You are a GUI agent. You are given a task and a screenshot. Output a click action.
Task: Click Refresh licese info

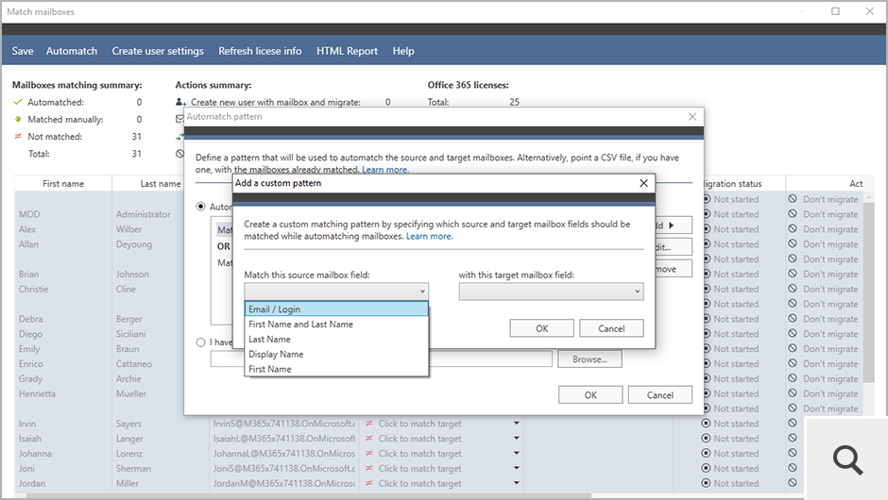coord(260,51)
